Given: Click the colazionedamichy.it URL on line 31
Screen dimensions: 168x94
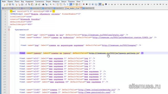Looking at the screenshot, I should [97, 90].
